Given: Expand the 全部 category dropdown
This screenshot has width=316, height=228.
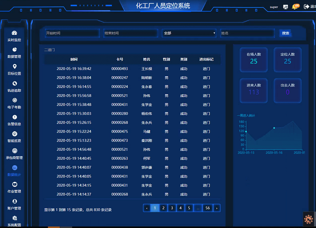Looking at the screenshot, I should 189,33.
